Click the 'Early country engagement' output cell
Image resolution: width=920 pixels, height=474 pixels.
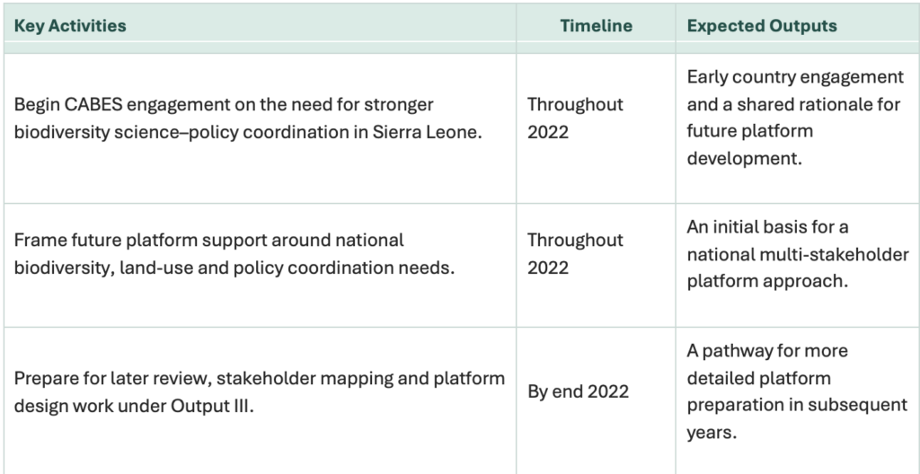pos(794,118)
